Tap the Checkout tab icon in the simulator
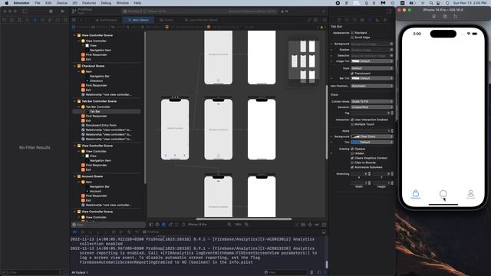This screenshot has height=276, width=491. [416, 193]
